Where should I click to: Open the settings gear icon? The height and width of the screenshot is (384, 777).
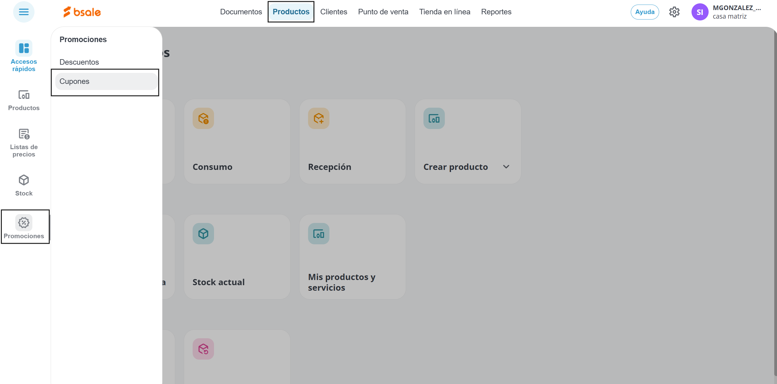[674, 12]
